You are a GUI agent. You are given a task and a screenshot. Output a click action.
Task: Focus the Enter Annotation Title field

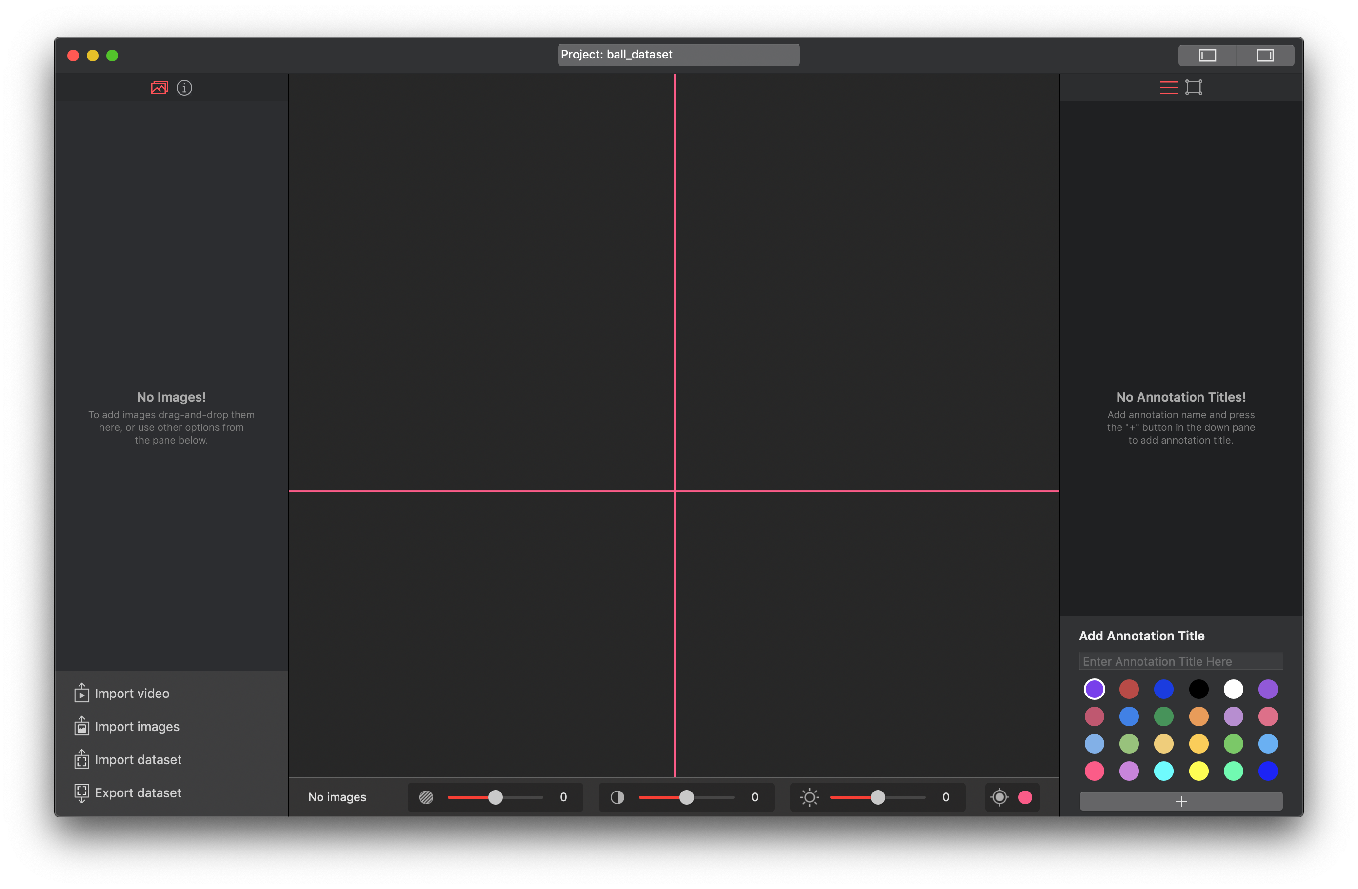1180,661
